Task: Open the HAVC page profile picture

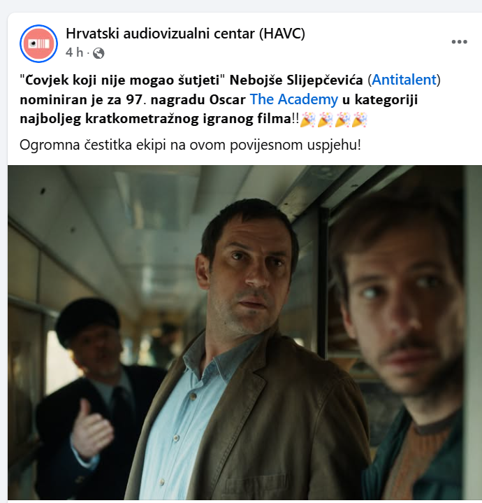Action: (x=38, y=43)
